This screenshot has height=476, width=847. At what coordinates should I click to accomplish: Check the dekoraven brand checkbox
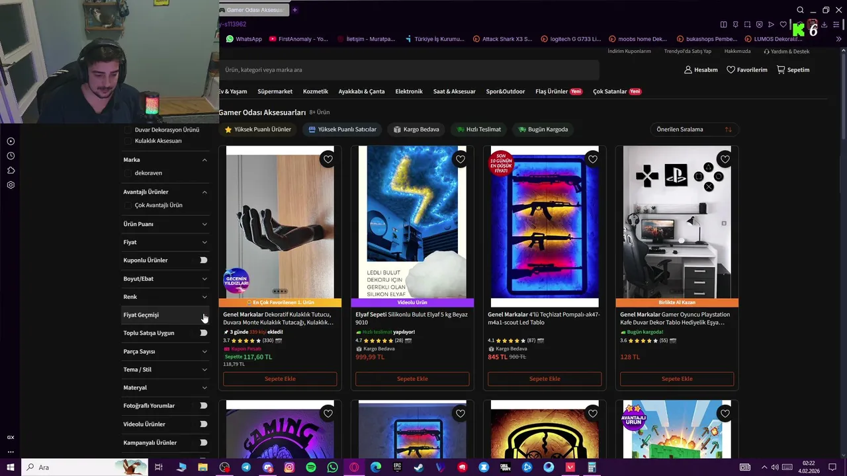click(x=128, y=173)
